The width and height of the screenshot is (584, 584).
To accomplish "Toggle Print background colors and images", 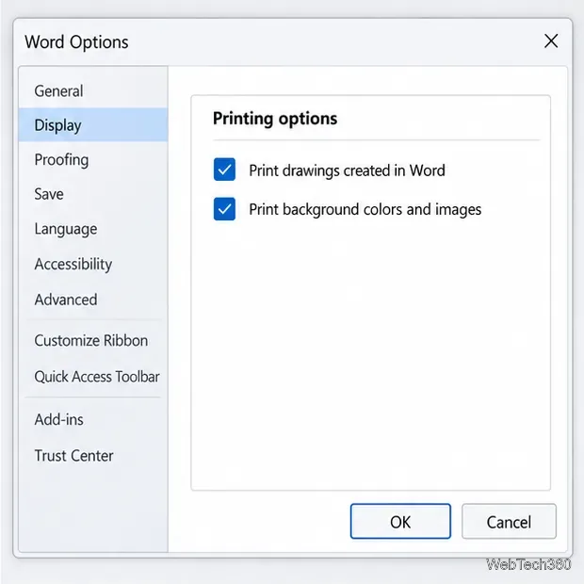I will click(x=224, y=209).
